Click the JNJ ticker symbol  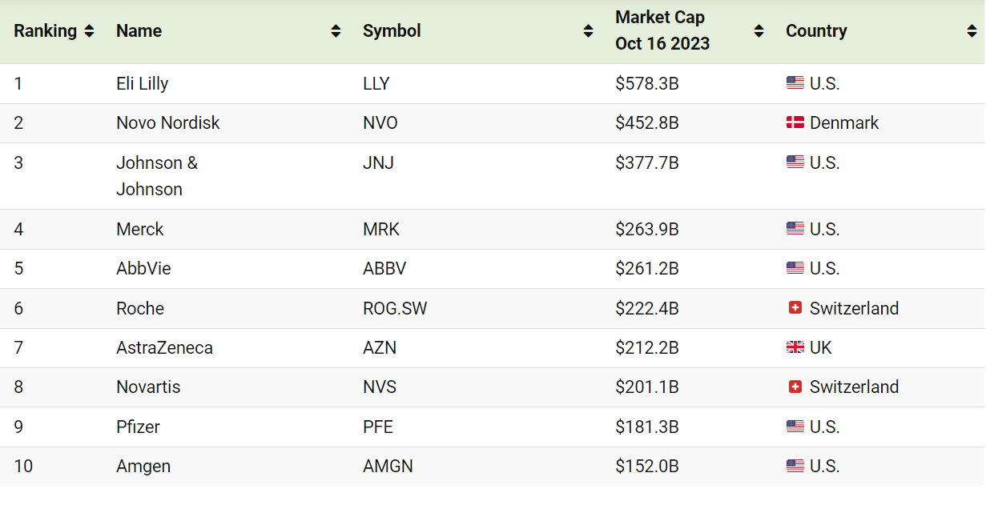pyautogui.click(x=378, y=163)
